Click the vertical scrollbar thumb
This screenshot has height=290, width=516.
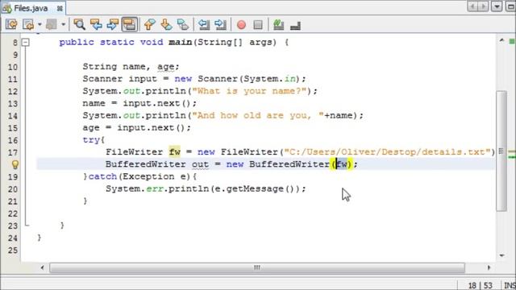point(501,151)
